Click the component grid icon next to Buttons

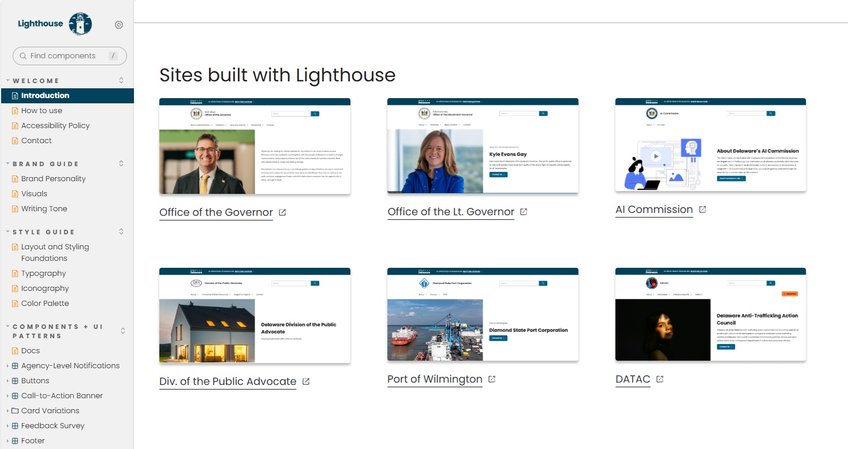16,381
